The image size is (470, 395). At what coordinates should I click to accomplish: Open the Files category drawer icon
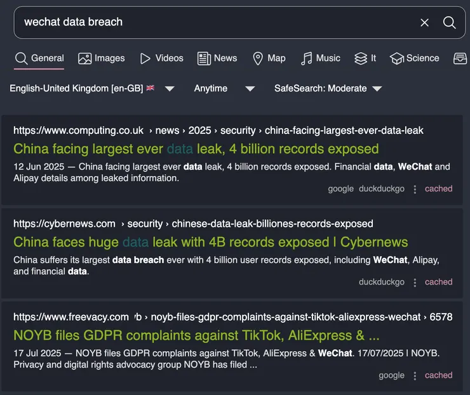click(460, 58)
